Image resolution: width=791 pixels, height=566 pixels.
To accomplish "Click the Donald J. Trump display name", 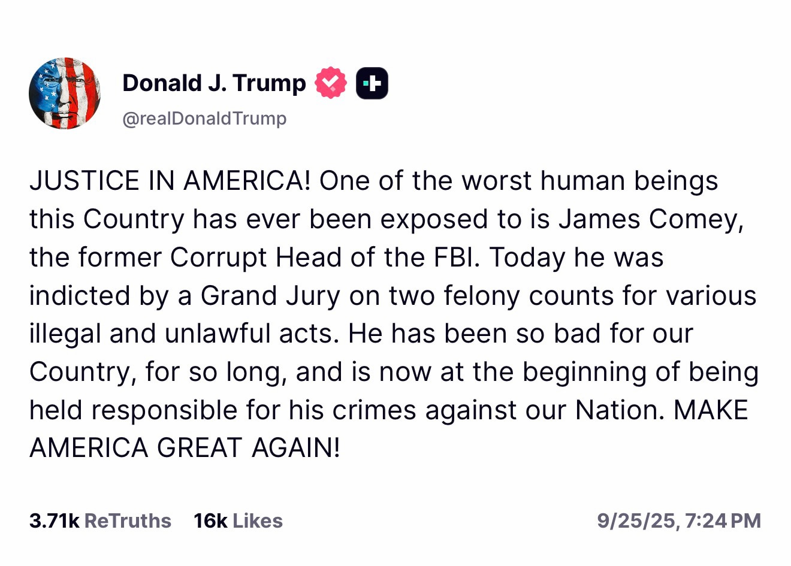I will click(214, 83).
